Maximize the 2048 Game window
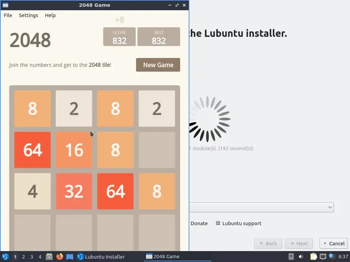This screenshot has width=350, height=262. 177,5
